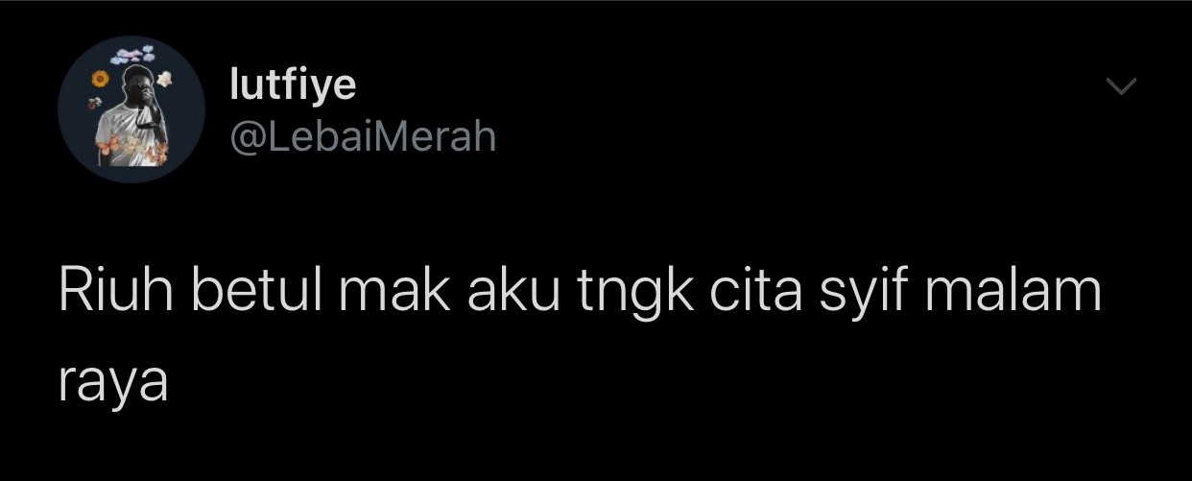Click the person figure inside the avatar

(x=132, y=117)
